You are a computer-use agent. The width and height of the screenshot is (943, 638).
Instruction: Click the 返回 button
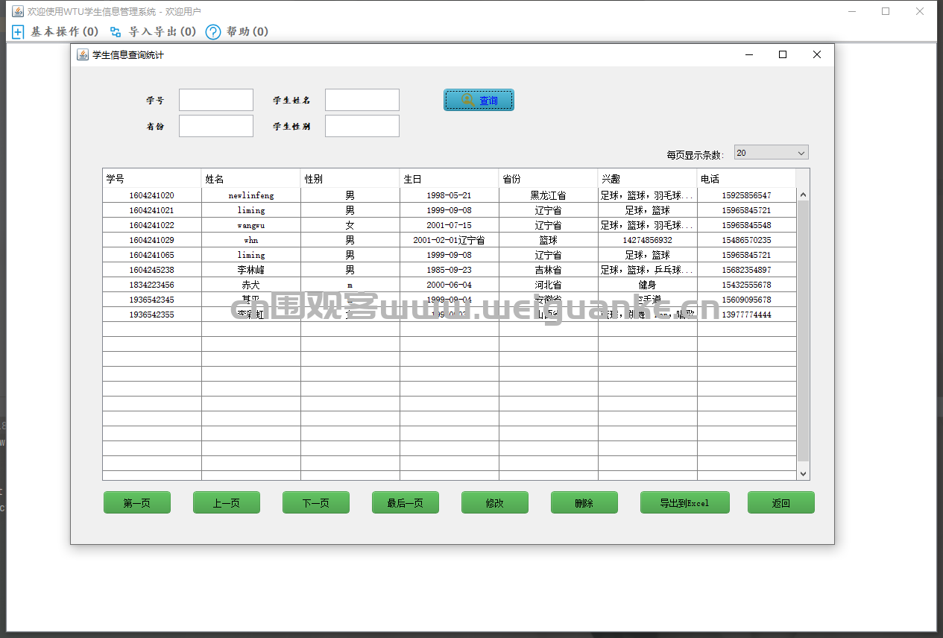coord(781,503)
